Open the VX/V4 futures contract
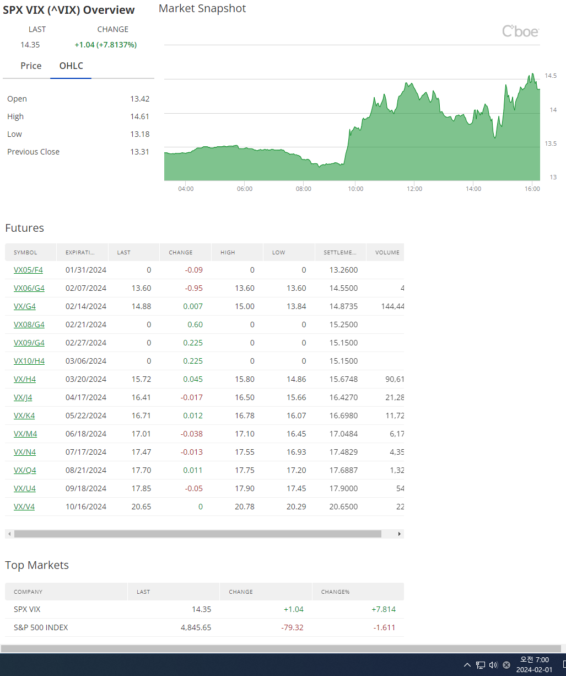Screen dimensions: 566x676 point(24,507)
